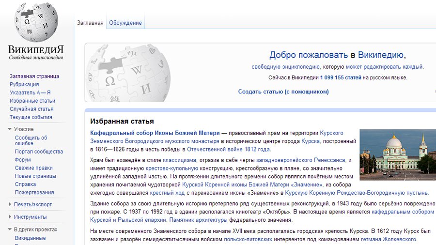Image resolution: width=436 pixels, height=245 pixels.
Task: Open Курской Коренной иконы Божией Матери link
Action: pyautogui.click(x=252, y=185)
